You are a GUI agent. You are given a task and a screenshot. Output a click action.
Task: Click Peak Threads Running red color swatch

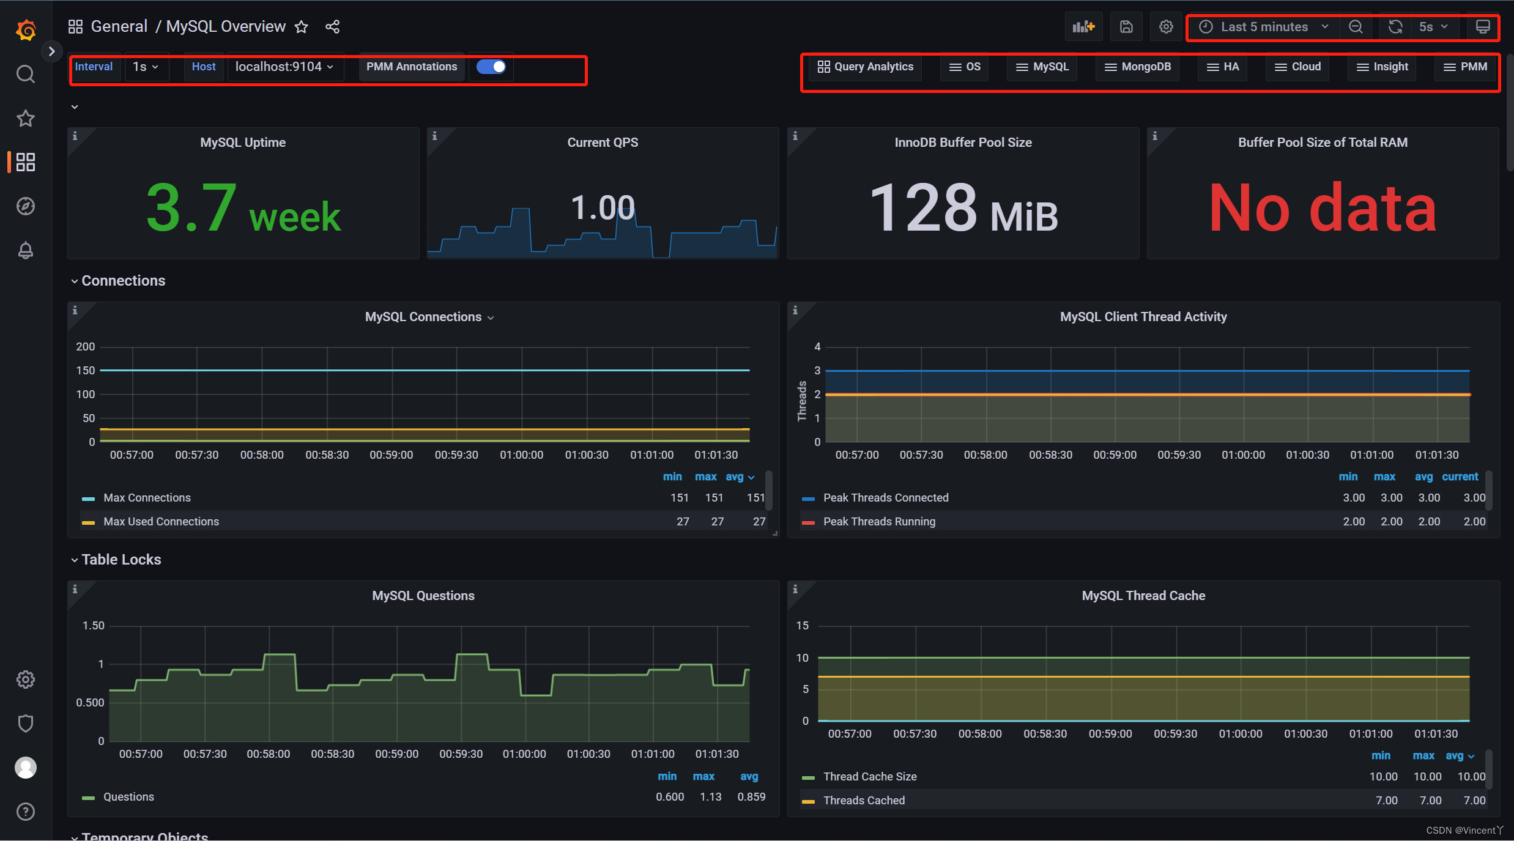click(x=808, y=523)
